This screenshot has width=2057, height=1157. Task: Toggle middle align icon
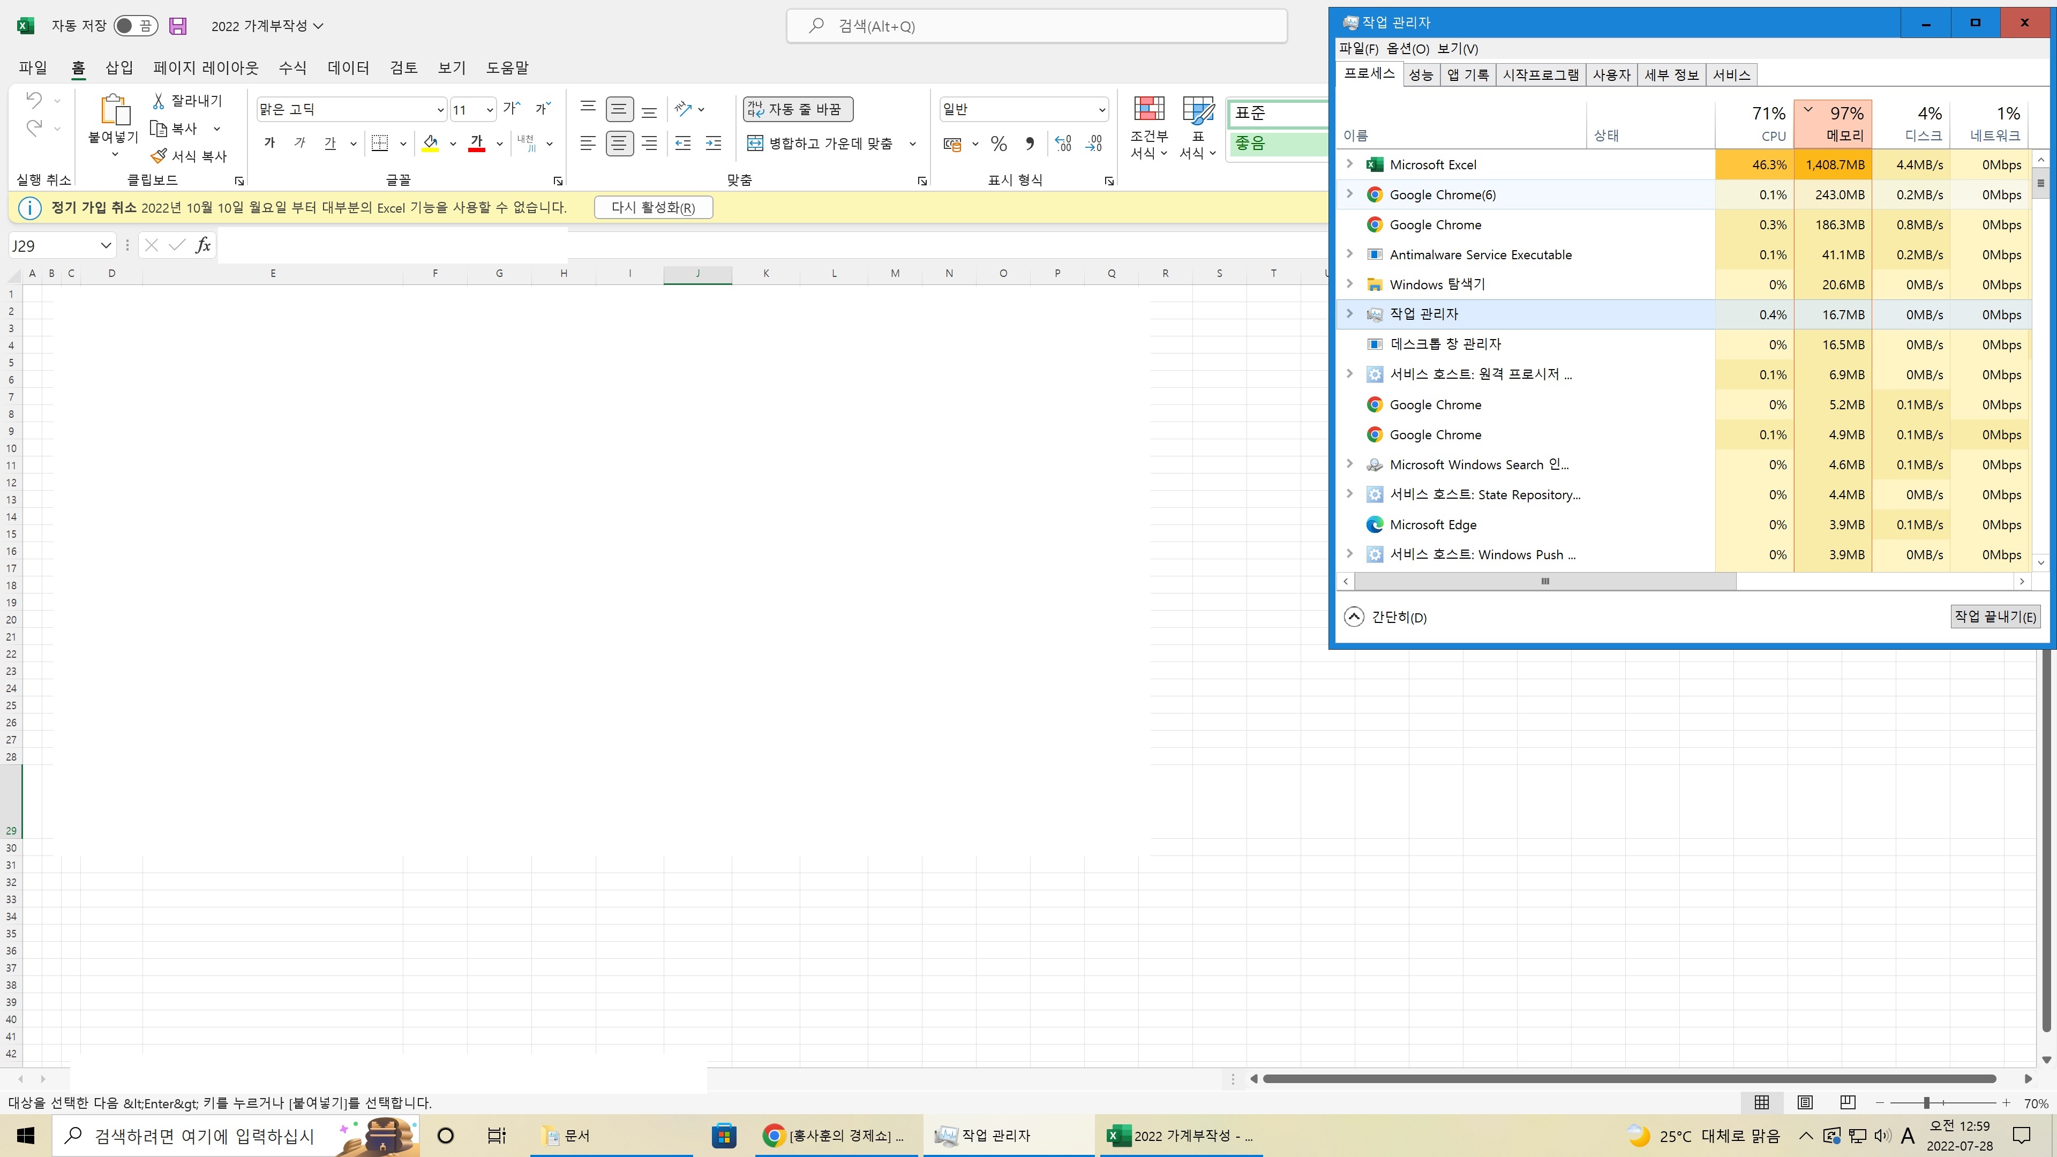point(620,109)
